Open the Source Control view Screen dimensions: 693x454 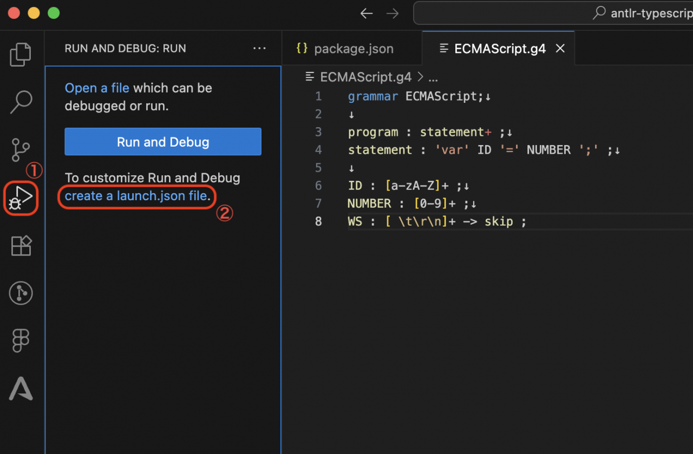(x=21, y=149)
